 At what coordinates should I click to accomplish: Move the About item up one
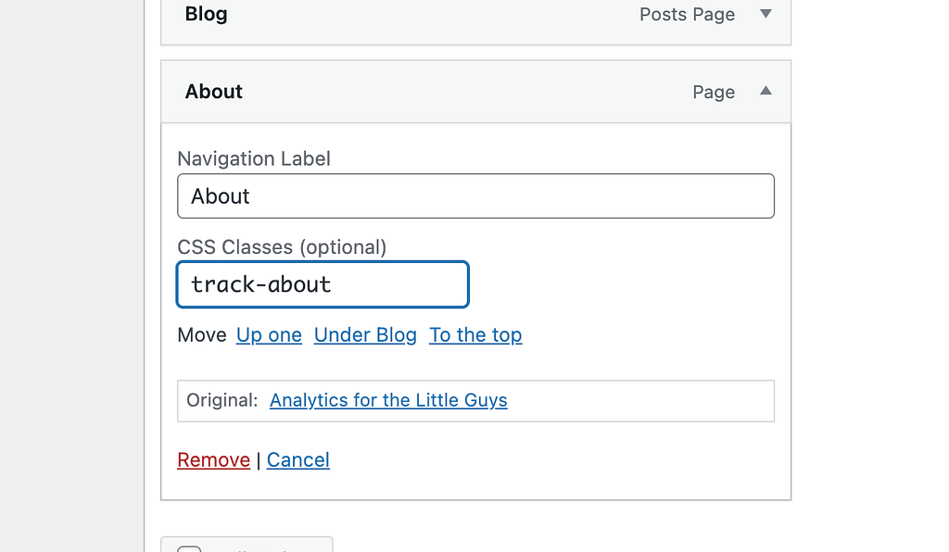click(269, 334)
